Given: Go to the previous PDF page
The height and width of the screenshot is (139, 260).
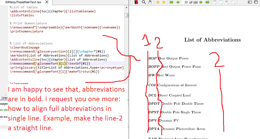Looking at the screenshot, I should pos(178,2).
